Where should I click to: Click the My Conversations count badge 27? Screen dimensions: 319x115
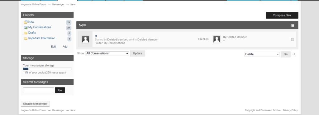(69, 28)
